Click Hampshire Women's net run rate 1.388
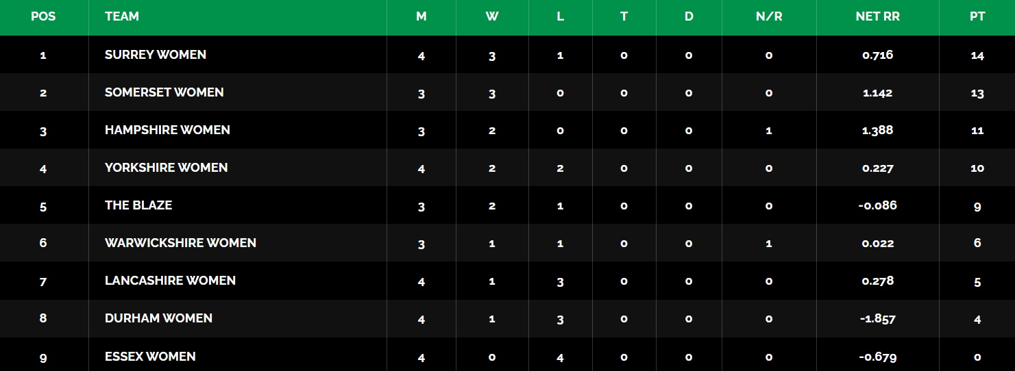The image size is (1015, 371). tap(878, 130)
